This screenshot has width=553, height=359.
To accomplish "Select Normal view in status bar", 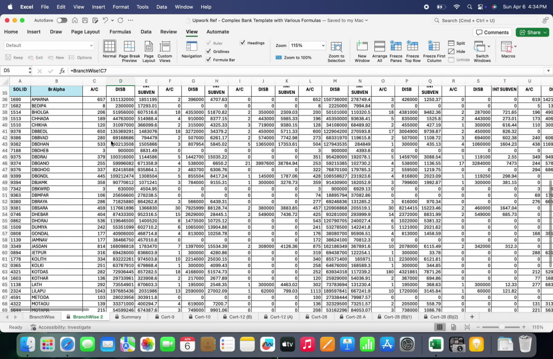I will (440, 328).
